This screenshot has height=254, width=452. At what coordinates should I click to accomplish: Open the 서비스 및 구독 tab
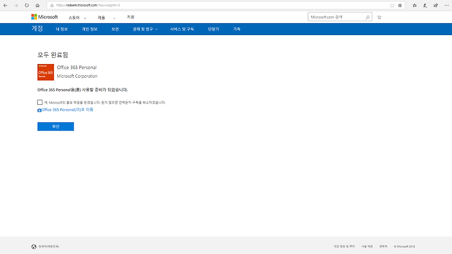(x=181, y=29)
